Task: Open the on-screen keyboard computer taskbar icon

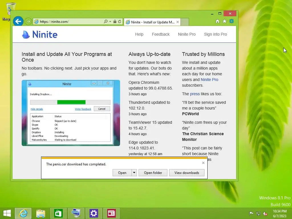Action: (x=76, y=213)
